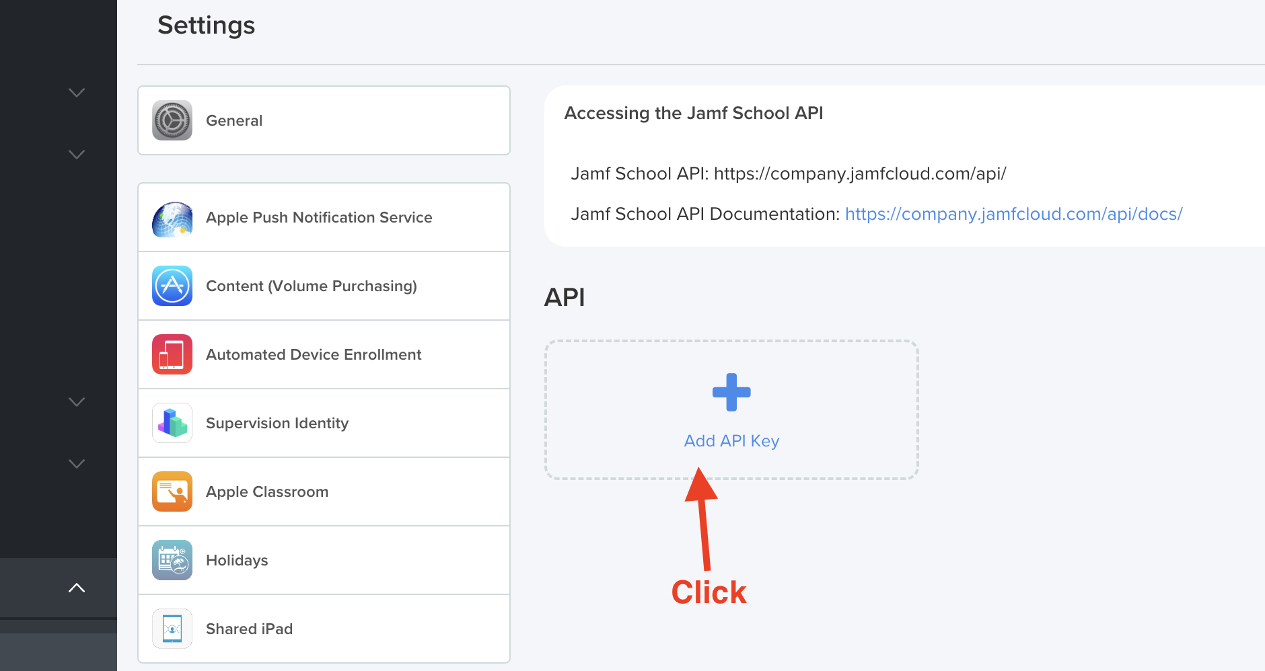
Task: Expand the first sidebar chevron section
Action: (77, 92)
